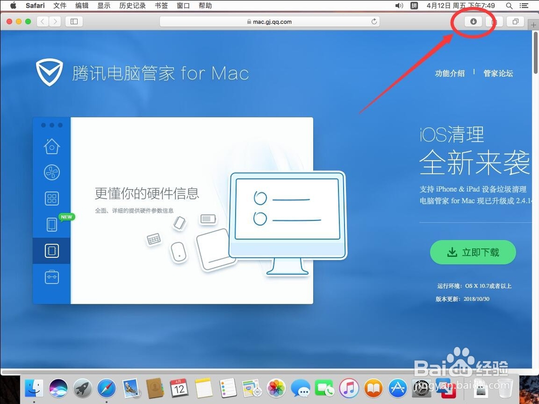This screenshot has width=539, height=404.
Task: Open the 编辑 menu
Action: point(82,5)
